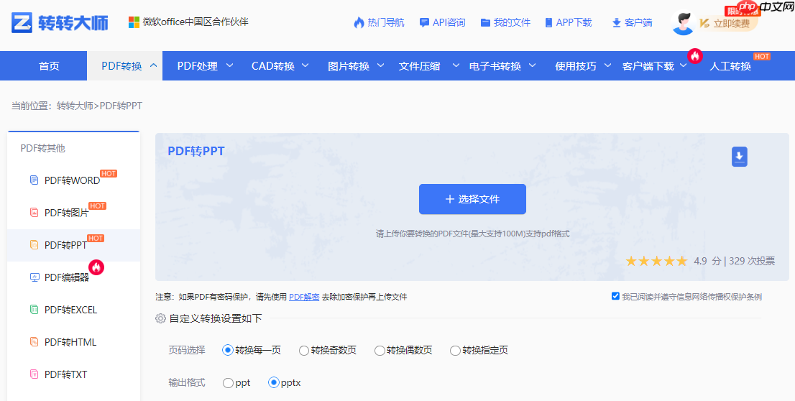
Task: Click the blue download icon in upload panel
Action: 739,157
